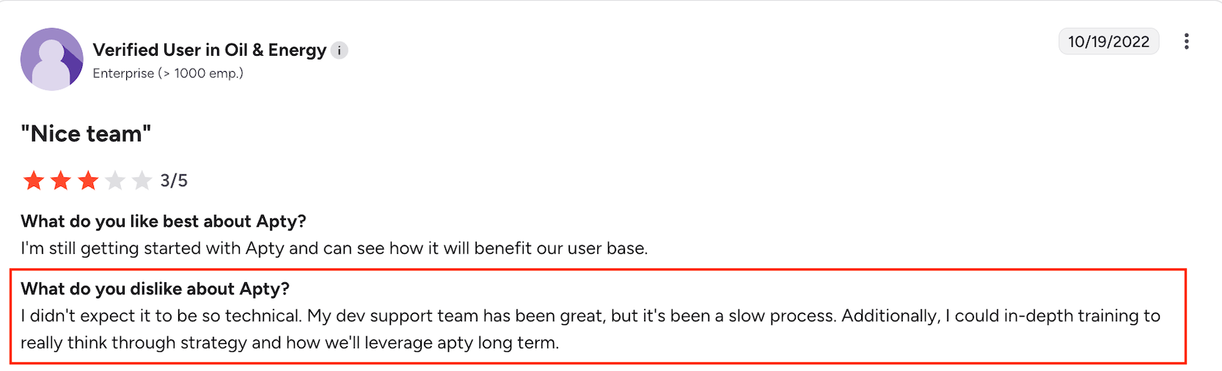Click the "I'm still getting started with Apty" answer
The width and height of the screenshot is (1222, 371).
[334, 249]
